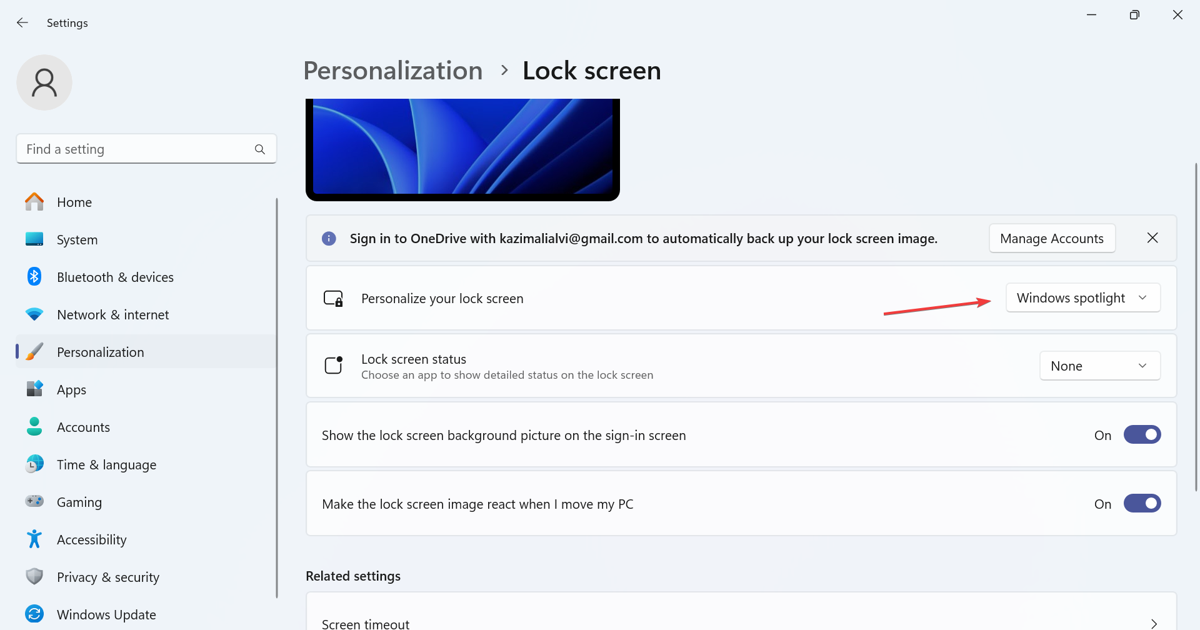Screen dimensions: 1200x630
Task: Dismiss the OneDrive sign-in banner
Action: (1152, 238)
